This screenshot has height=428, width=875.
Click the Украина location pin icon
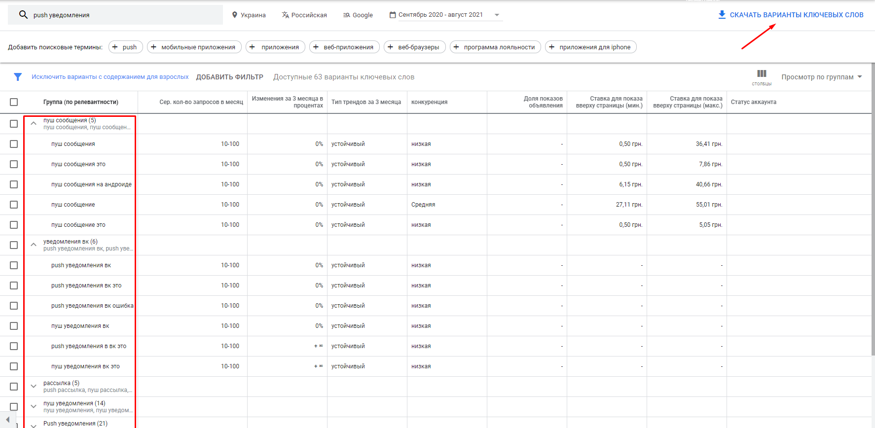[x=235, y=15]
